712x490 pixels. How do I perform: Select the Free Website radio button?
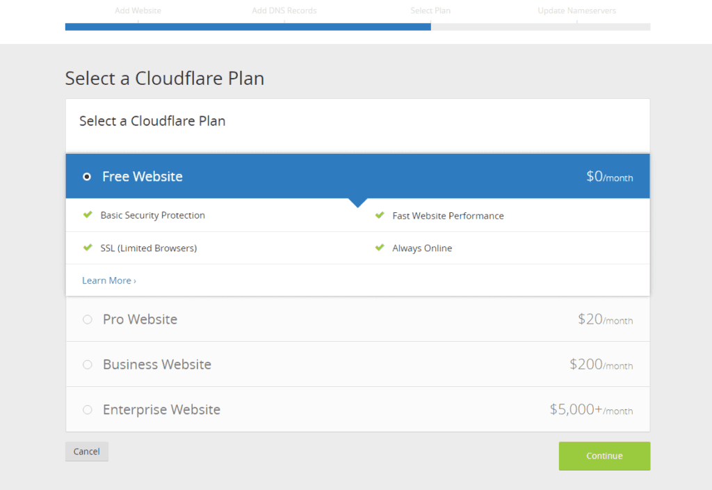click(87, 176)
